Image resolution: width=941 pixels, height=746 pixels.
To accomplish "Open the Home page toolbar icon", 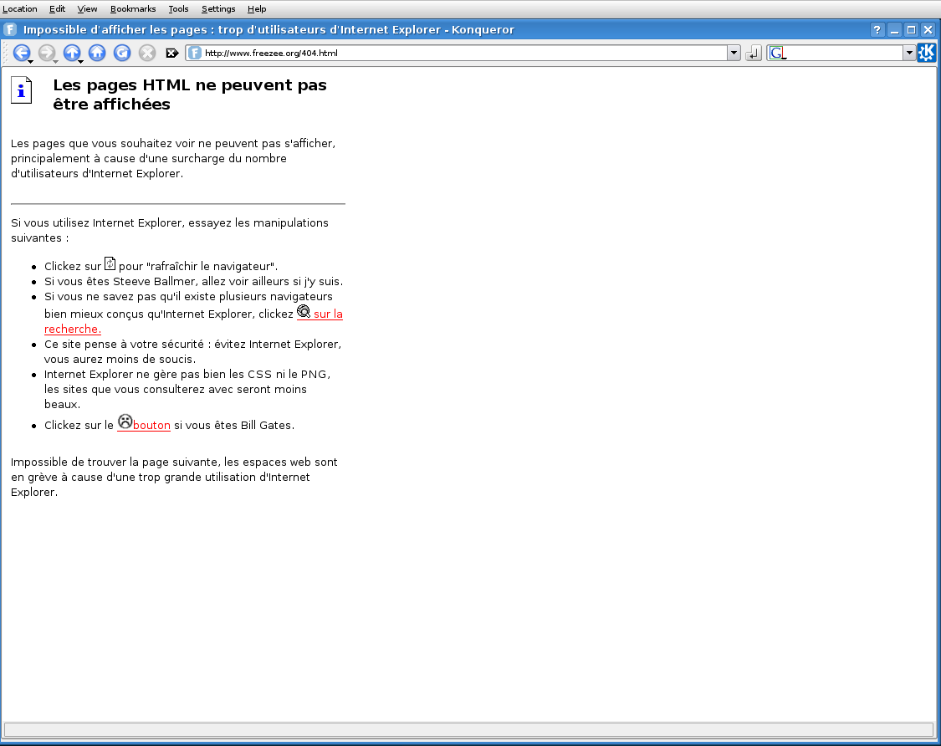I will (97, 53).
